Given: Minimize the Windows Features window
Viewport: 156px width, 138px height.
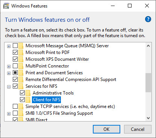Looking at the screenshot, I should 113,6.
